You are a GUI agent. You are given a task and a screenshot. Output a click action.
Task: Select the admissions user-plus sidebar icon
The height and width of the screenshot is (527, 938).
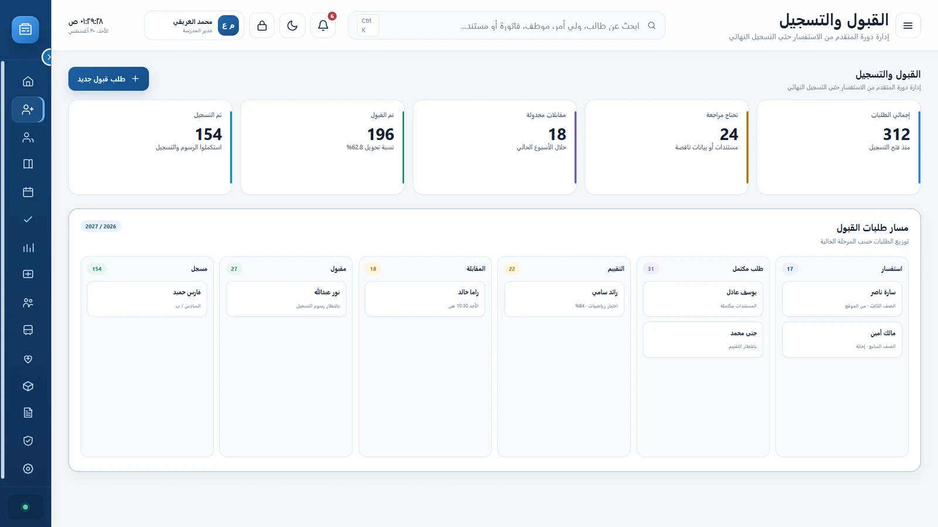pos(28,109)
